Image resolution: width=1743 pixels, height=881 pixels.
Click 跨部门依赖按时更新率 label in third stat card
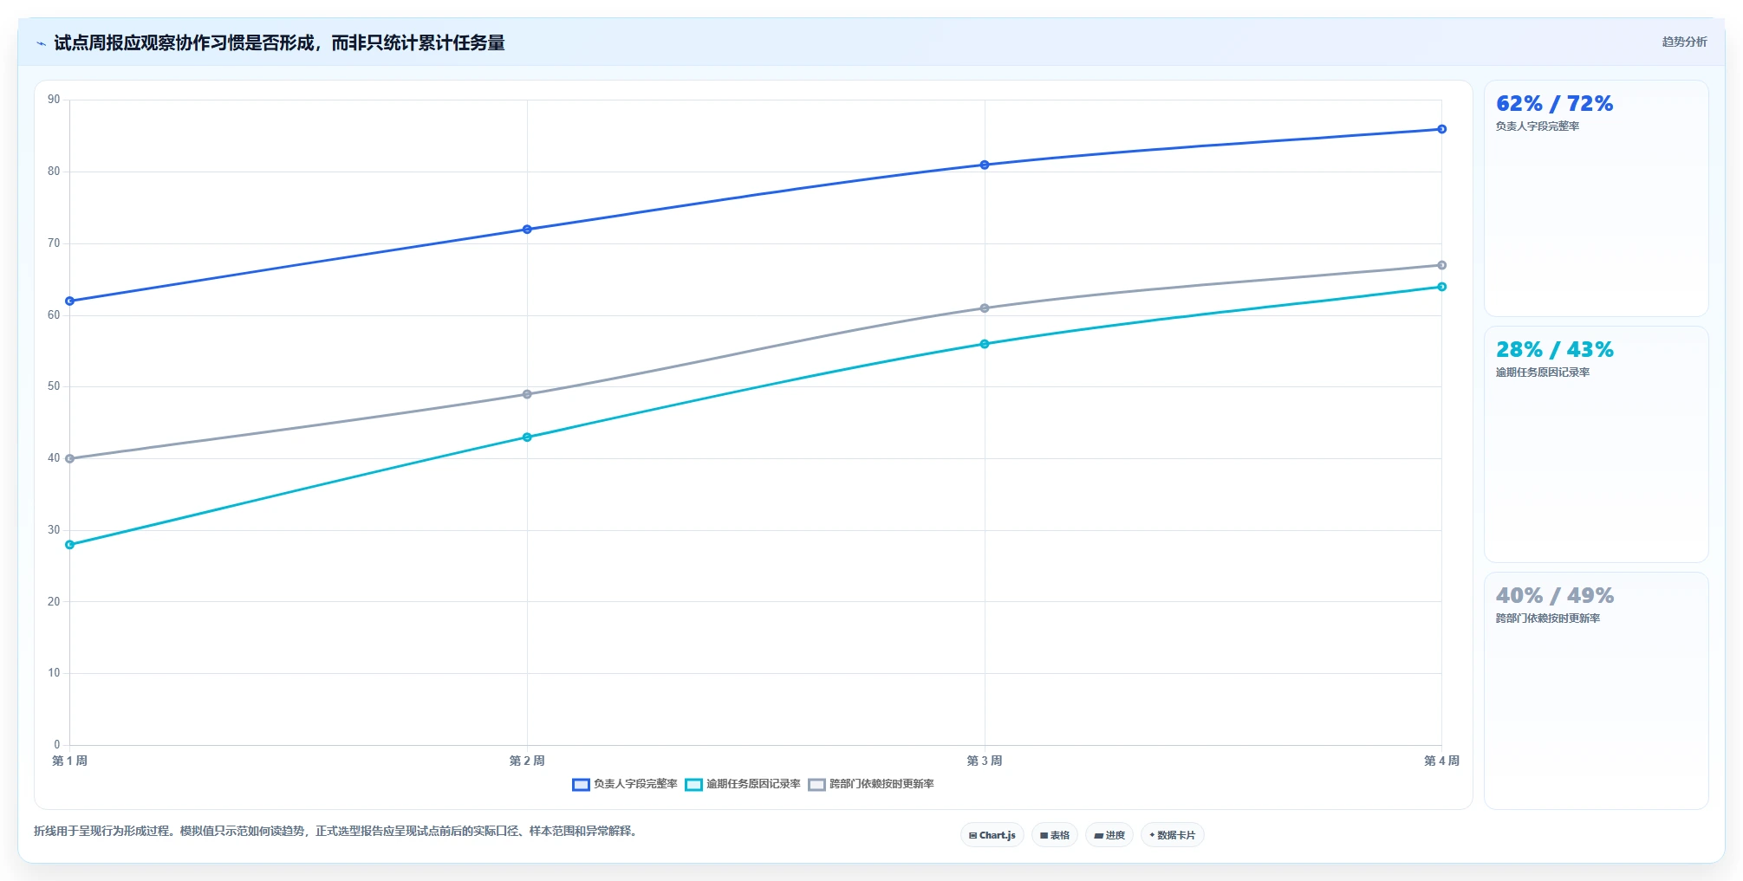[1548, 619]
